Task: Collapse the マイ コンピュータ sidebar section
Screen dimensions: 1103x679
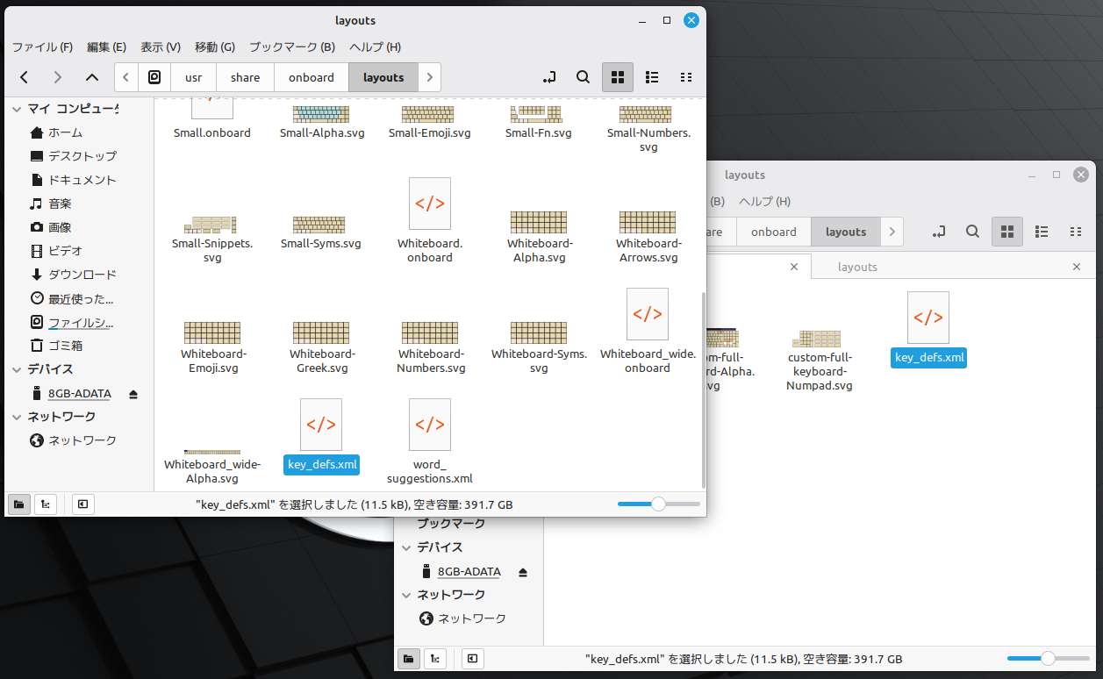Action: click(17, 109)
